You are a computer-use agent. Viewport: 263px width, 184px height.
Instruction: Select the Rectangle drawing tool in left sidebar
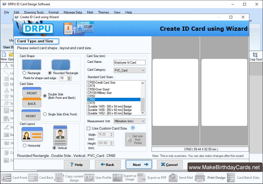(7, 79)
